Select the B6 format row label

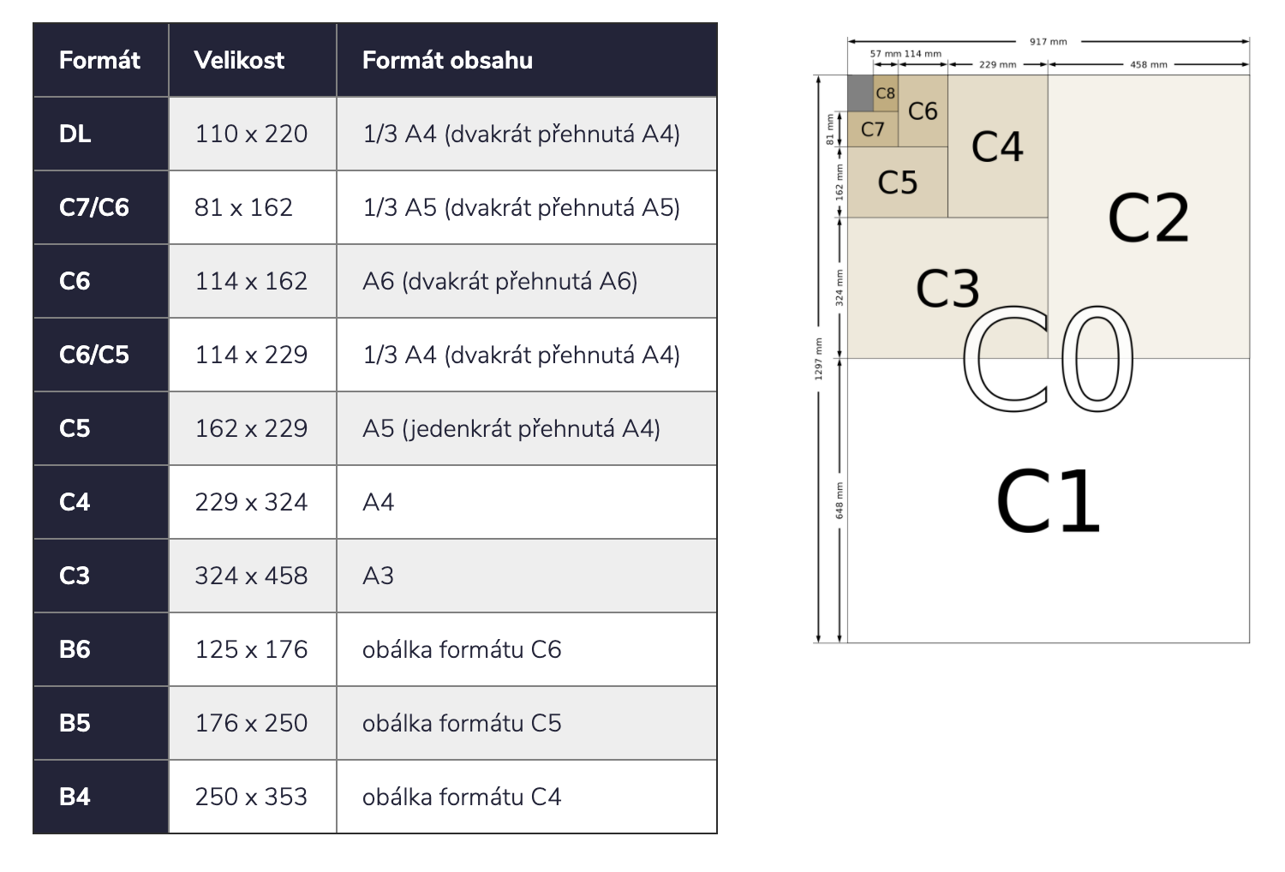point(75,649)
